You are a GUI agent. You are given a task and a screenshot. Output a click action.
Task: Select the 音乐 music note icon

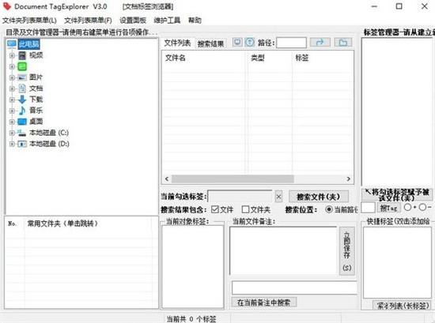pyautogui.click(x=22, y=111)
